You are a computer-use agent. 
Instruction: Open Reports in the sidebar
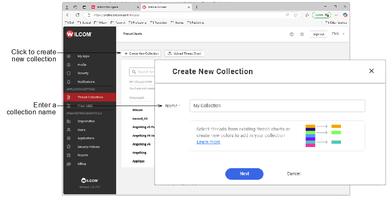83,155
